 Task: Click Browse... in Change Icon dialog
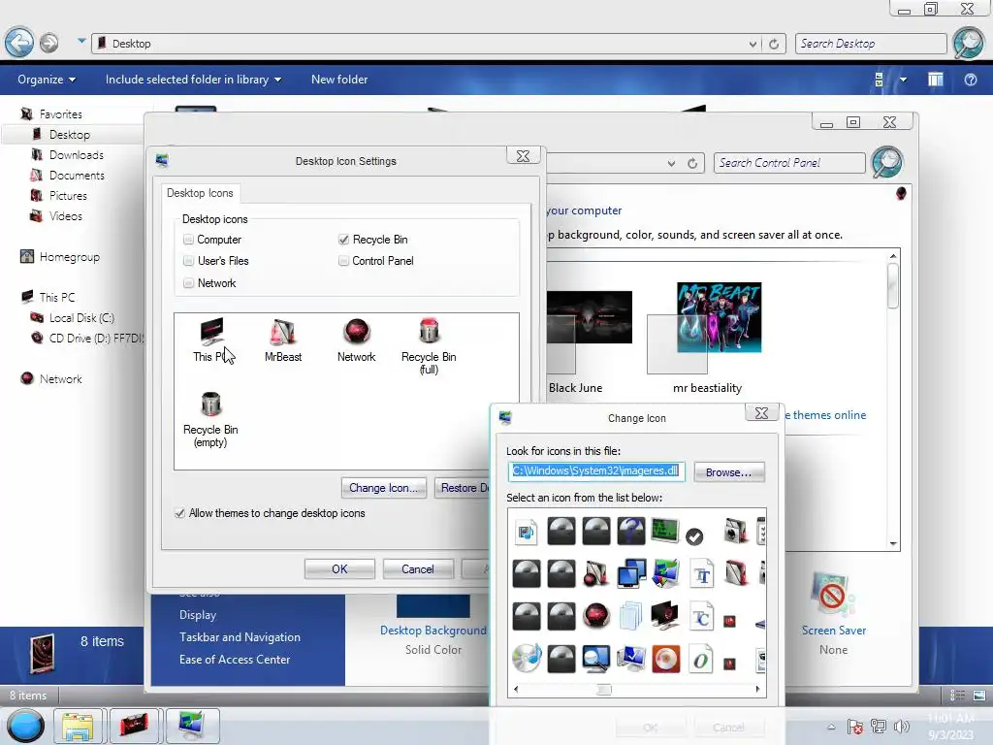pyautogui.click(x=729, y=472)
